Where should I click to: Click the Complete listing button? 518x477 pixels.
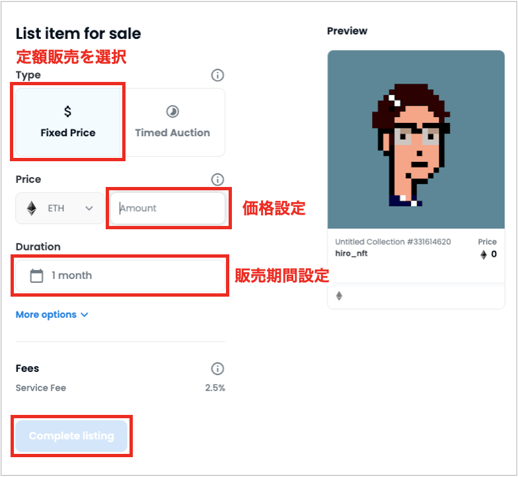(71, 436)
